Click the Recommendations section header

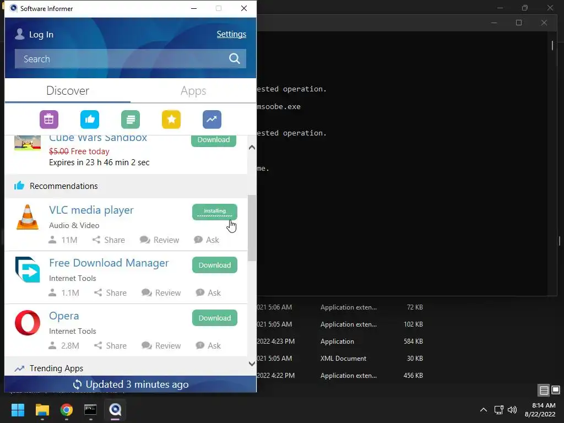(x=126, y=186)
